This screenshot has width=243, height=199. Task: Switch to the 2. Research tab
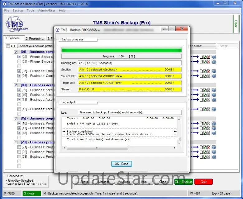click(35, 38)
